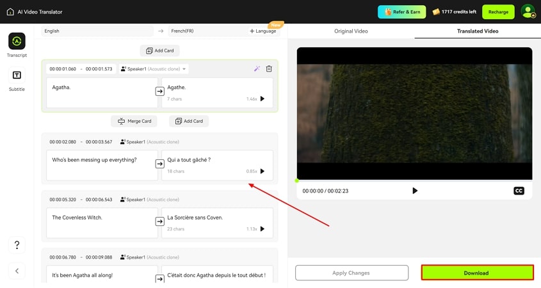This screenshot has width=541, height=288.
Task: Edit translated text 'C'était donc Agatha depuis le tout début !'
Action: pyautogui.click(x=217, y=275)
